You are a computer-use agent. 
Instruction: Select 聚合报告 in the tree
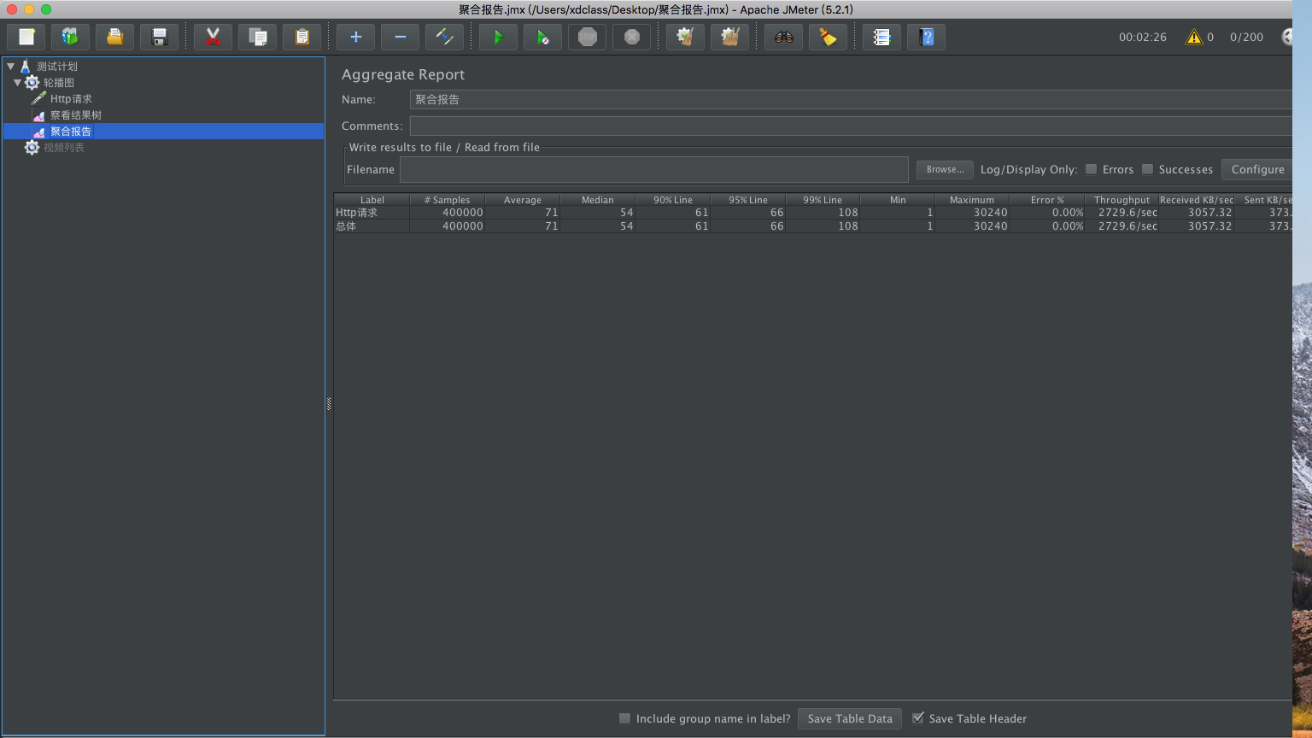point(71,132)
